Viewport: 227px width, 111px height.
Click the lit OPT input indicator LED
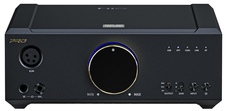tap(178, 47)
